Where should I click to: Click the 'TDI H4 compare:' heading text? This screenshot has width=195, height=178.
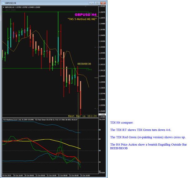coord(122,123)
